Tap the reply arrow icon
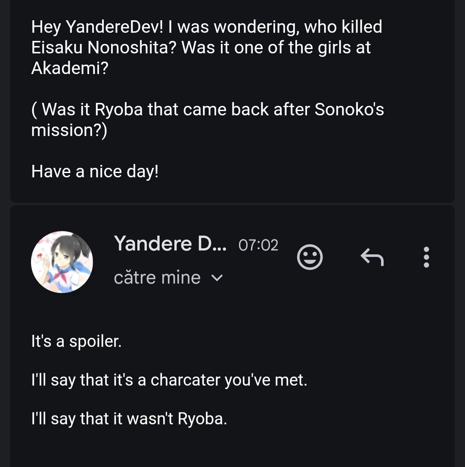This screenshot has height=467, width=465. (x=372, y=257)
